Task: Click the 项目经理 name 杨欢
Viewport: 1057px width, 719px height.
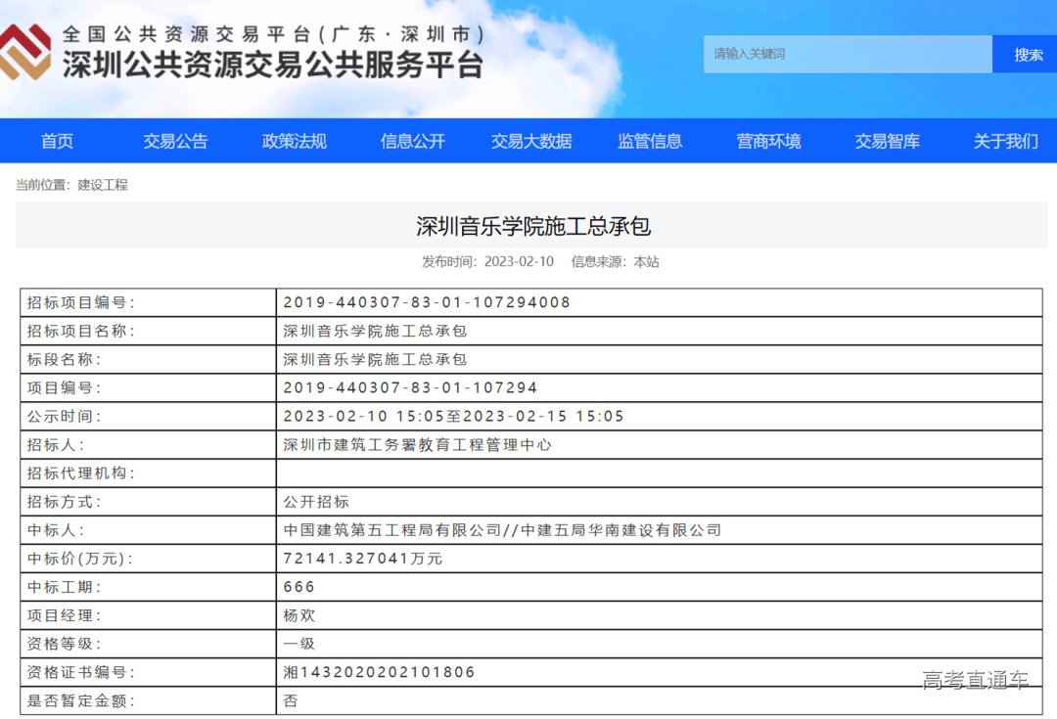Action: (x=295, y=615)
